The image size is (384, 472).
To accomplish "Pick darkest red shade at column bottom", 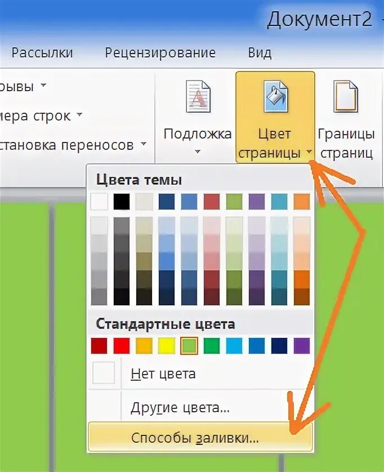I will pos(212,297).
